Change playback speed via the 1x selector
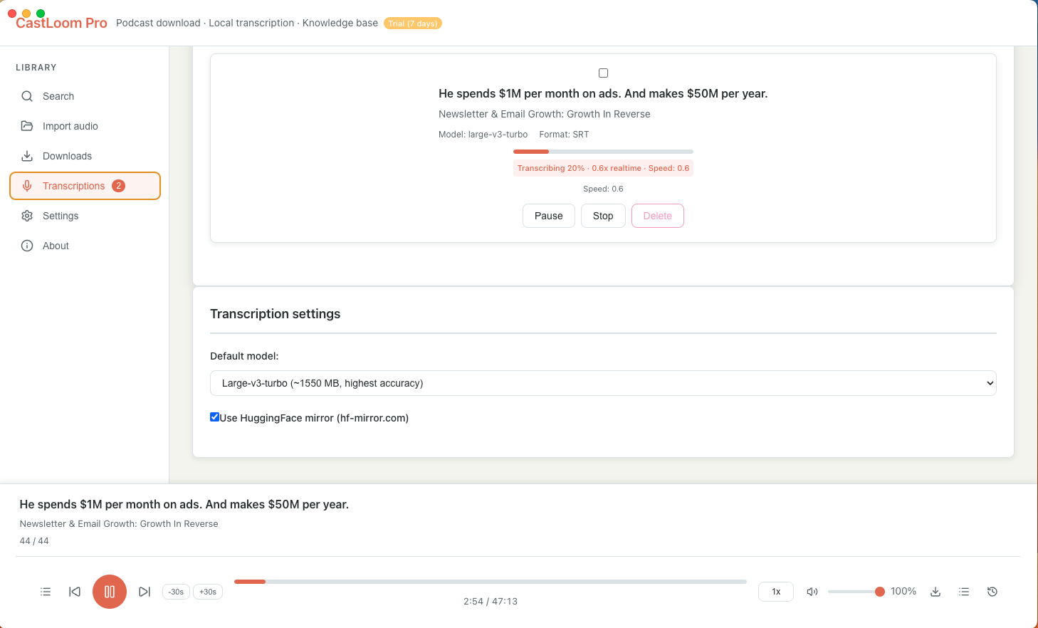1038x628 pixels. (775, 591)
